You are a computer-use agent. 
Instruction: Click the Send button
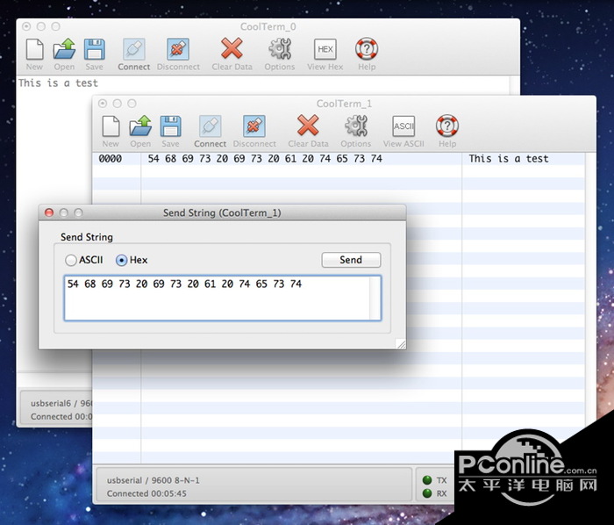[351, 260]
